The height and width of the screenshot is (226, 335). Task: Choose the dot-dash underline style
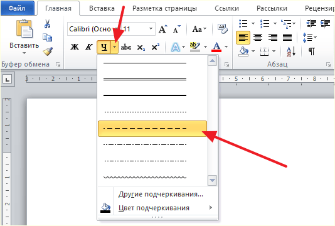pos(152,145)
